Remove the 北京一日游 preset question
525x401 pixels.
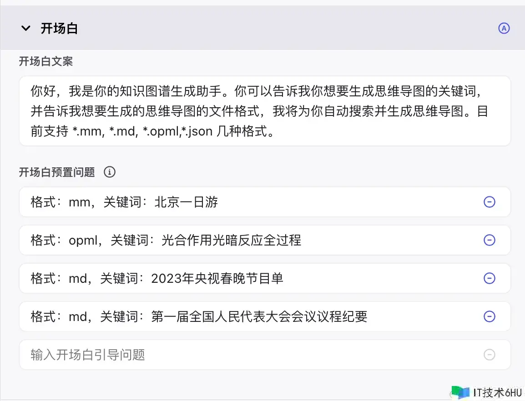coord(489,202)
